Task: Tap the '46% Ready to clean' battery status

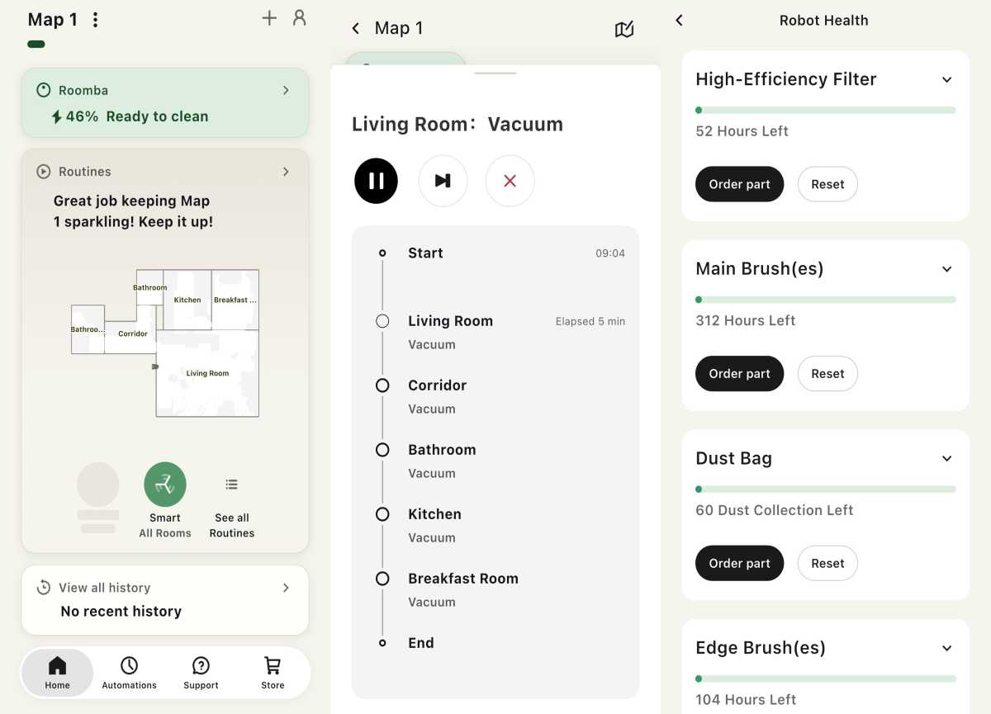Action: coord(130,116)
